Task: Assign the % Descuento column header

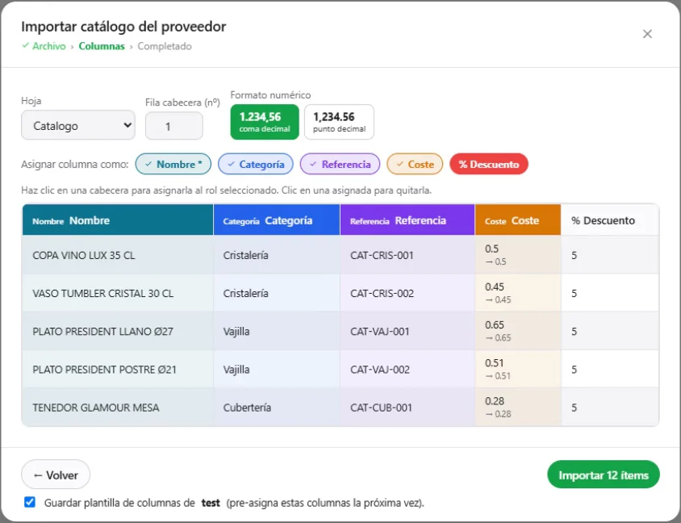Action: (x=610, y=220)
